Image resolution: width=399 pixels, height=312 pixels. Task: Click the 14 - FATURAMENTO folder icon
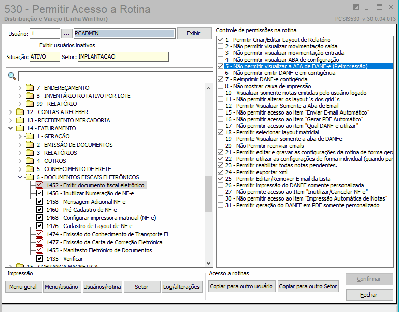tap(20, 128)
